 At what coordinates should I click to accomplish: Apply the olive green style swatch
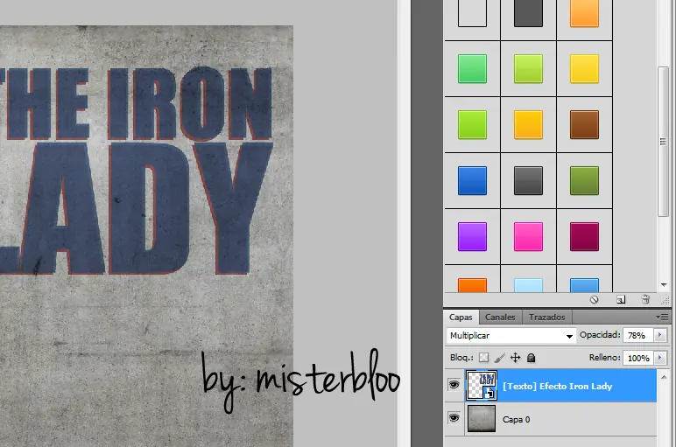[584, 180]
